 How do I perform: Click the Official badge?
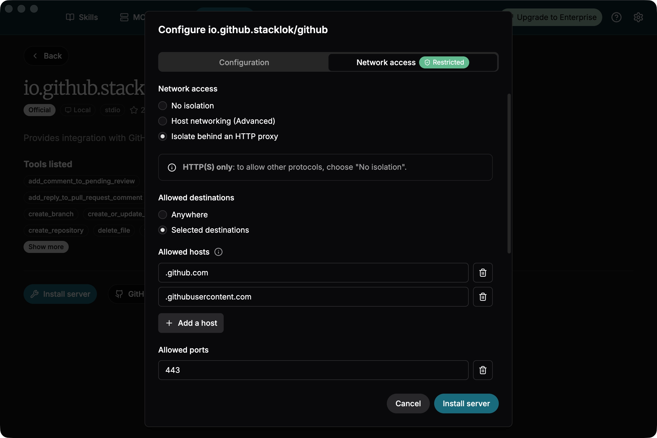[x=39, y=110]
